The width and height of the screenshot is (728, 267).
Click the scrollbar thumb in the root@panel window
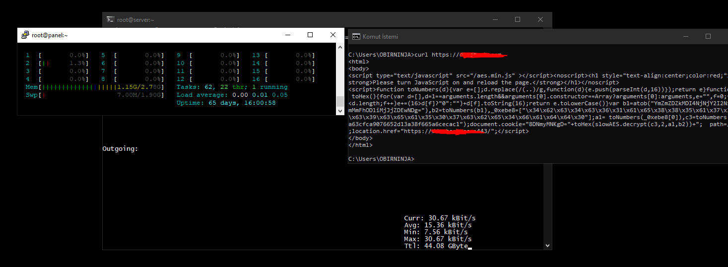(x=340, y=101)
